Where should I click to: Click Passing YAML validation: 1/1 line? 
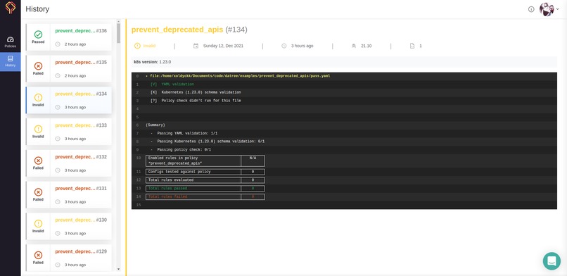[184, 133]
